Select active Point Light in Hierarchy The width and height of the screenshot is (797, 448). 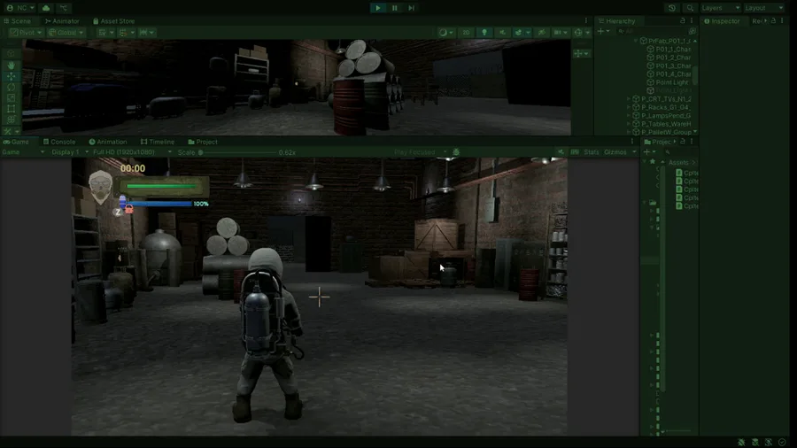pyautogui.click(x=667, y=82)
